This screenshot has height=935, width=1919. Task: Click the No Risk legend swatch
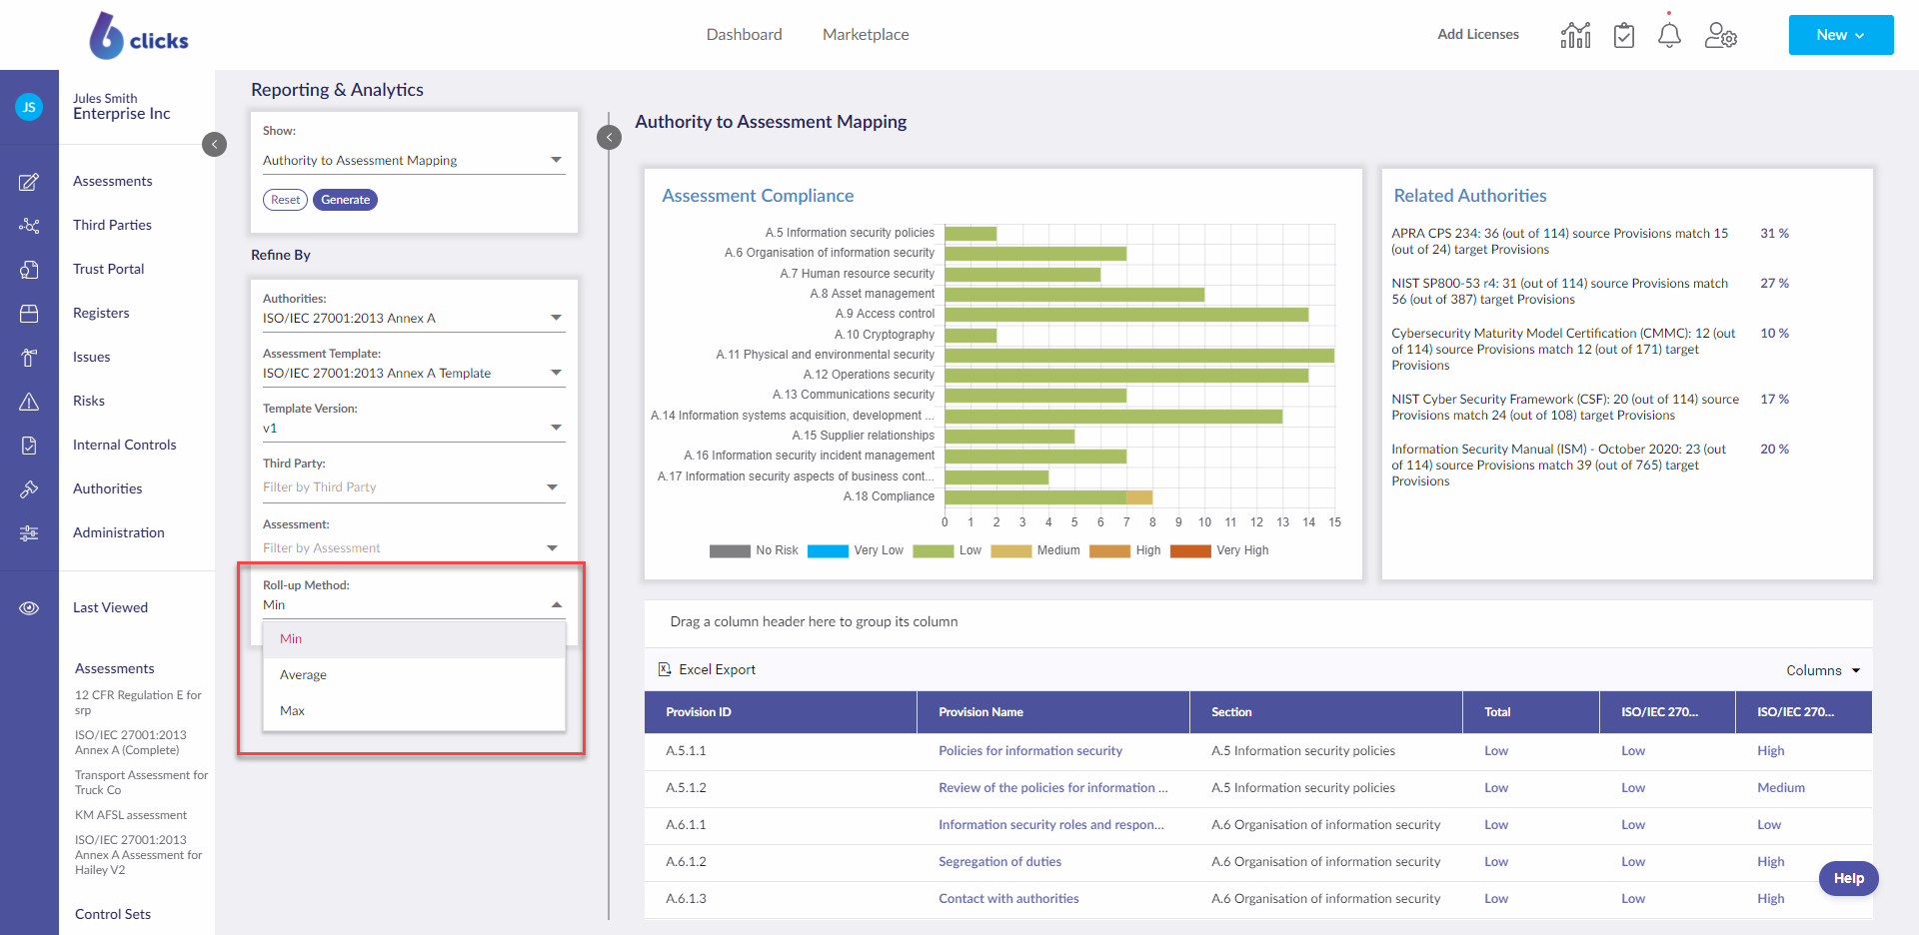(x=730, y=551)
